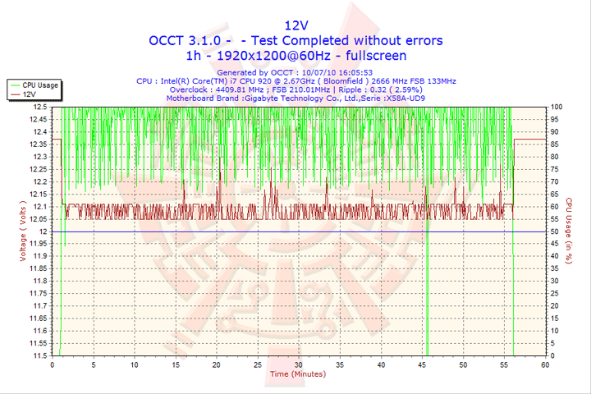Click the Motherboard Brand Gigabyte X58A-UD9 line
The width and height of the screenshot is (591, 394).
[x=295, y=98]
